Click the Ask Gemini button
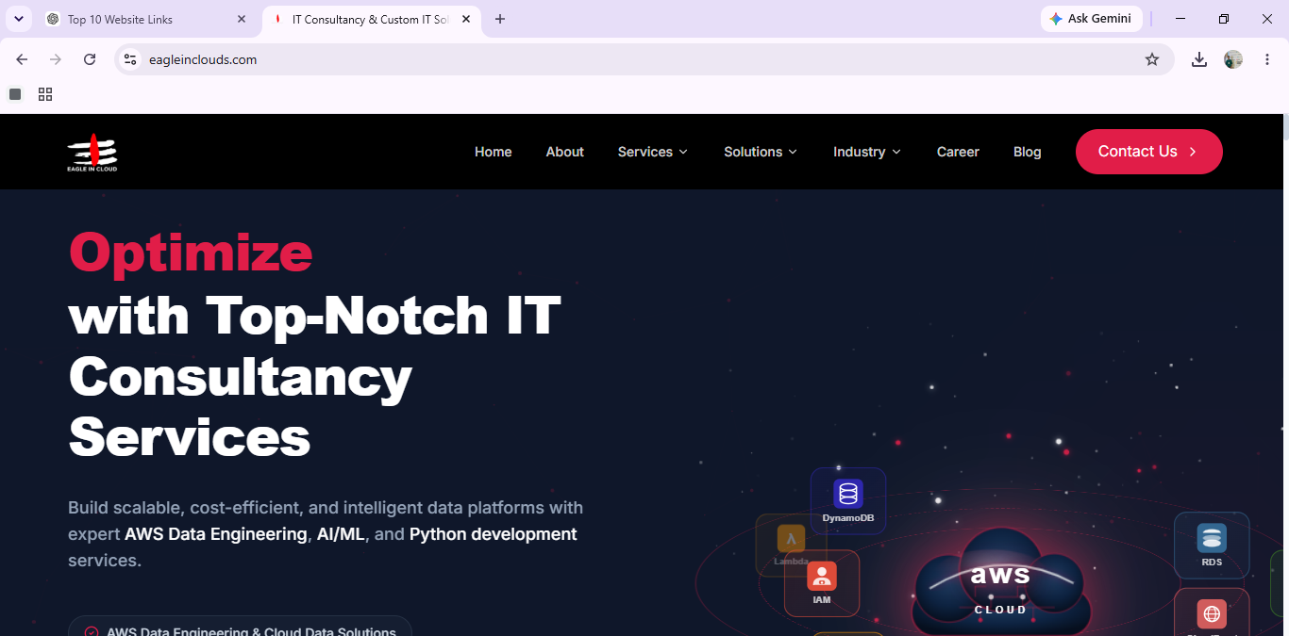The image size is (1289, 636). [x=1091, y=19]
